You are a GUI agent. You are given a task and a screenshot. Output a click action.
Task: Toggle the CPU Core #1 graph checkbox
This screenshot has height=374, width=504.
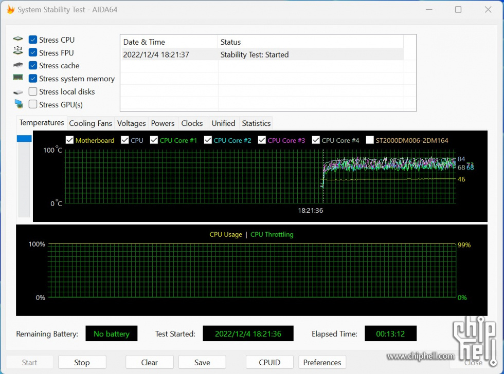pyautogui.click(x=154, y=140)
